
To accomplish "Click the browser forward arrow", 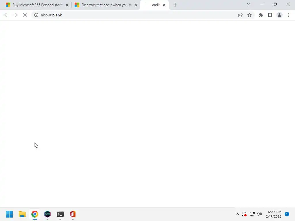I will coord(16,15).
